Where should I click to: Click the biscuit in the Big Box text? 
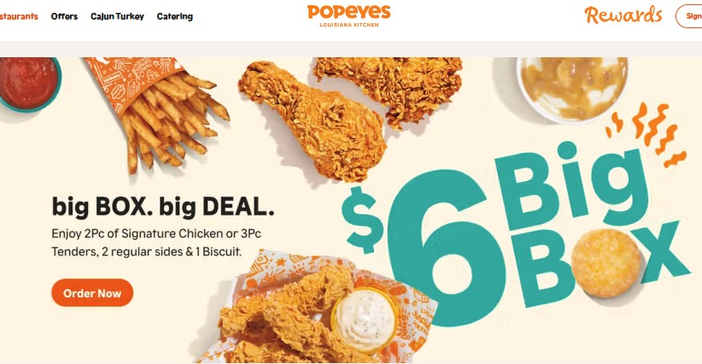click(x=605, y=263)
